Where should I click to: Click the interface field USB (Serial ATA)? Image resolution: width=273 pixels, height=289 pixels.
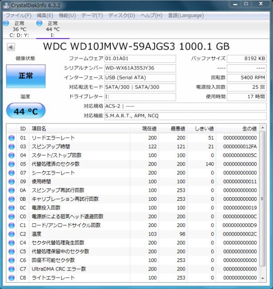point(140,78)
